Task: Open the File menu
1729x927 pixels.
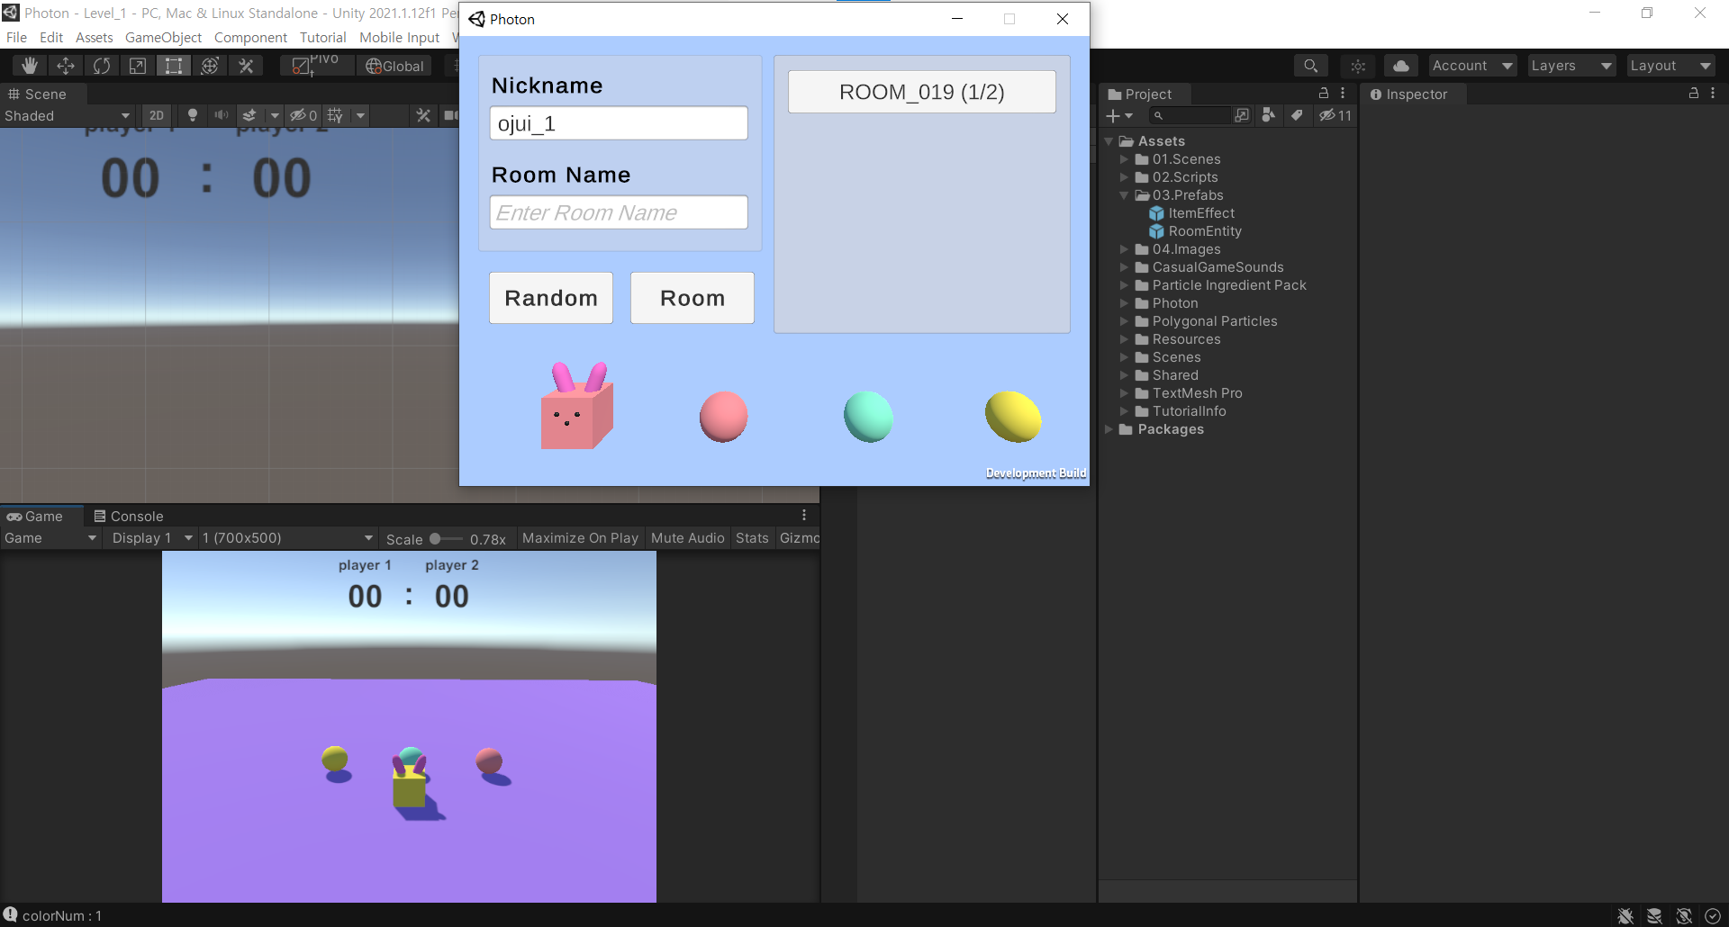Action: click(16, 37)
